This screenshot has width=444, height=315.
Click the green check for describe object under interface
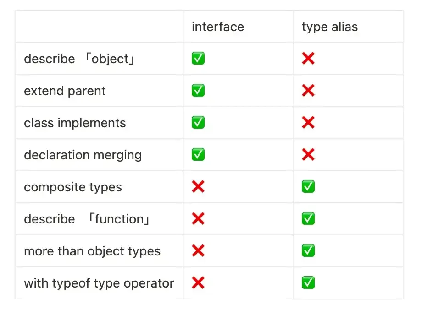[x=198, y=59]
